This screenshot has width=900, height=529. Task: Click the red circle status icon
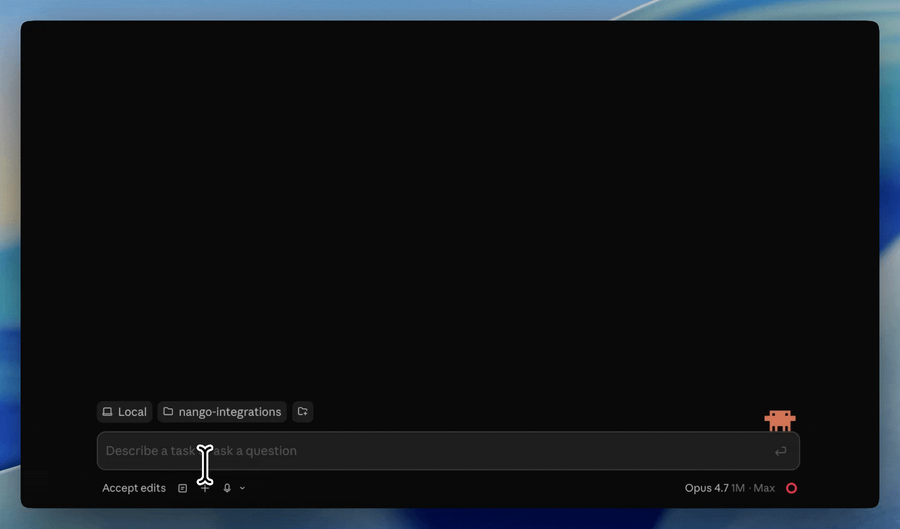(791, 488)
